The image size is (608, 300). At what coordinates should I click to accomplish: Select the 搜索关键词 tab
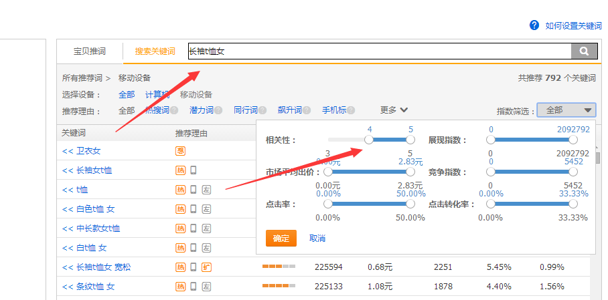click(155, 51)
